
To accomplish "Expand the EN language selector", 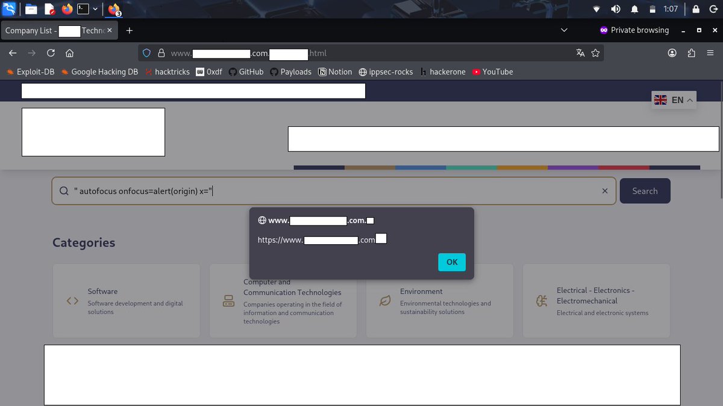I will click(674, 100).
